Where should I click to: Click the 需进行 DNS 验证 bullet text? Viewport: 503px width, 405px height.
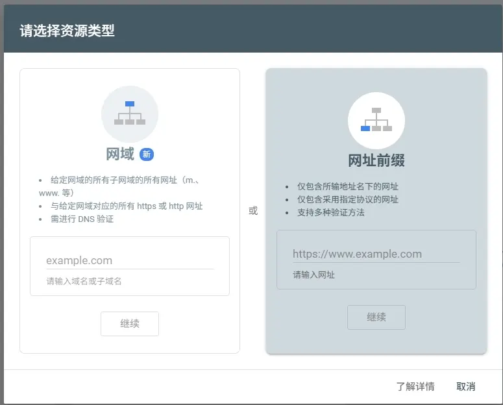(82, 219)
